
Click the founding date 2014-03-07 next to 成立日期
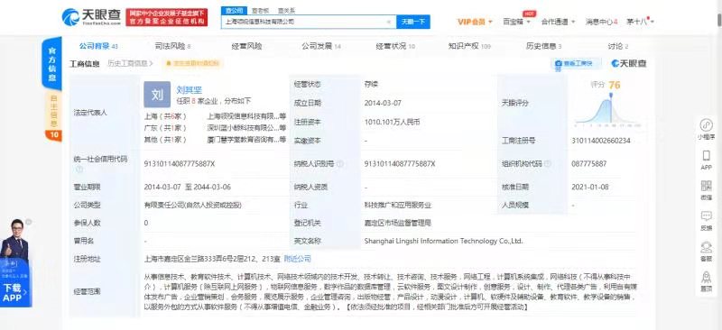point(382,103)
